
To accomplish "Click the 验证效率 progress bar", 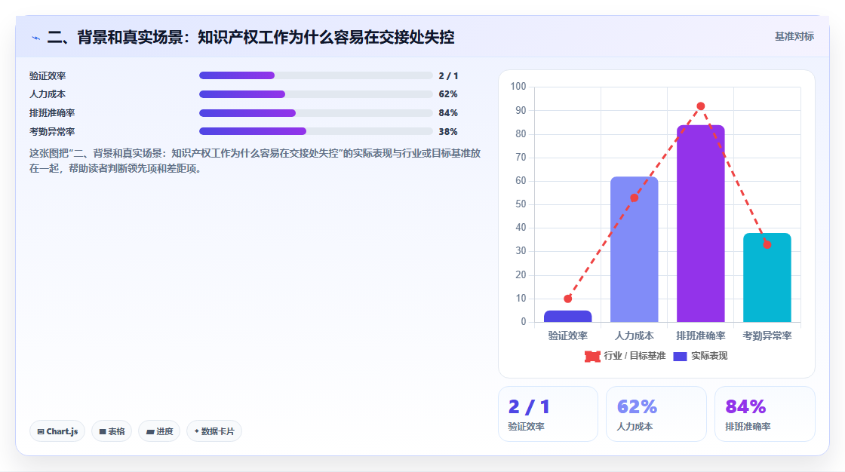I will (x=316, y=75).
